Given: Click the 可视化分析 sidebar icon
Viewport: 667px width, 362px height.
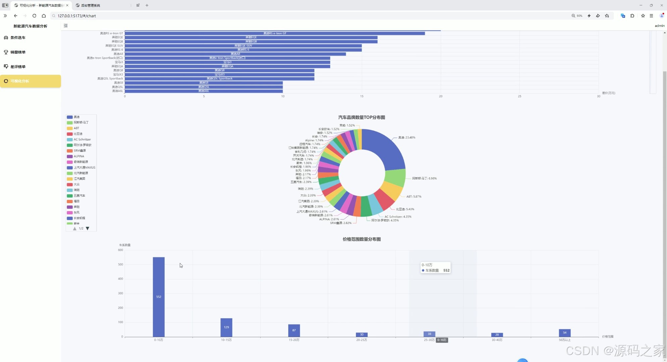Looking at the screenshot, I should (6, 81).
